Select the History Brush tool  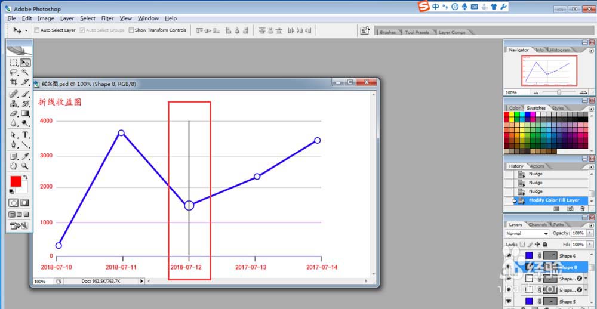coord(25,104)
